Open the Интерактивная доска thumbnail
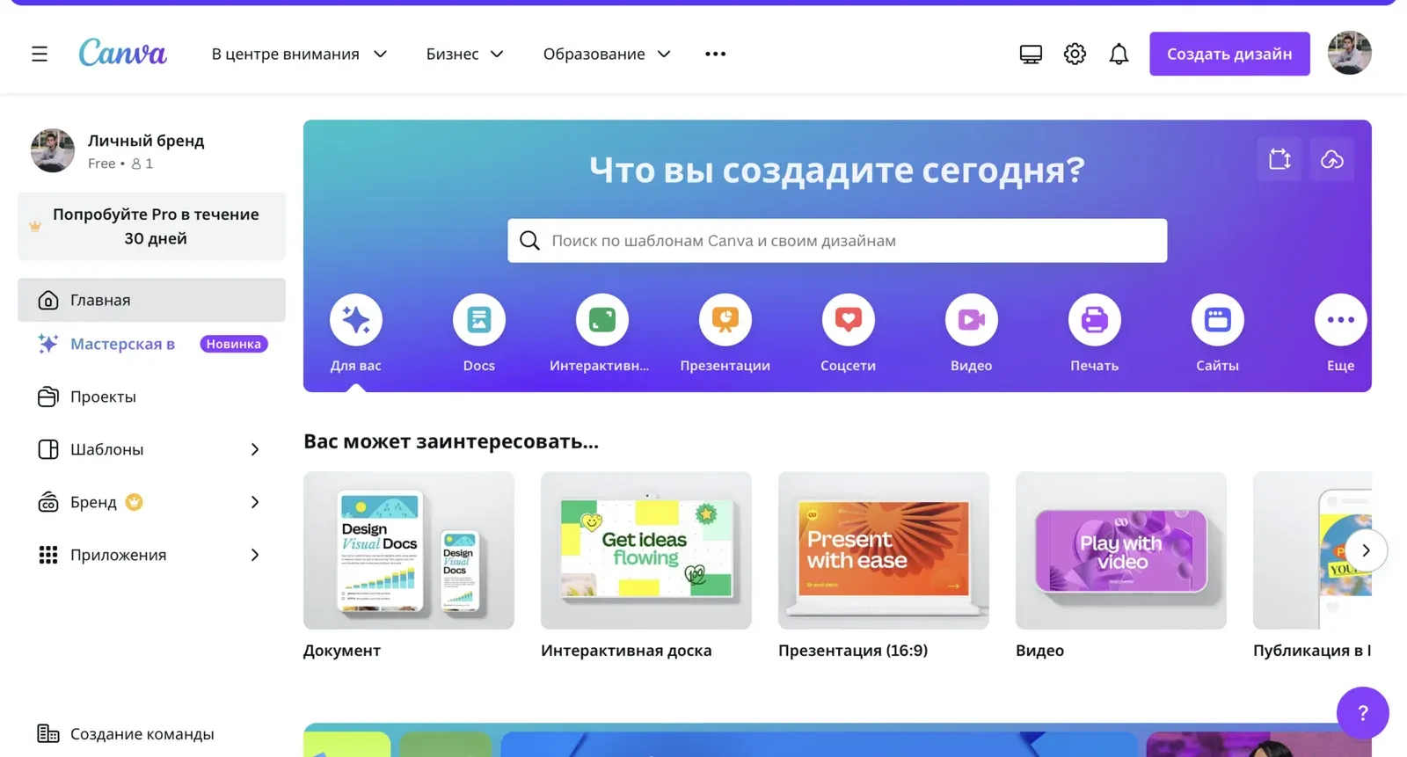 646,550
